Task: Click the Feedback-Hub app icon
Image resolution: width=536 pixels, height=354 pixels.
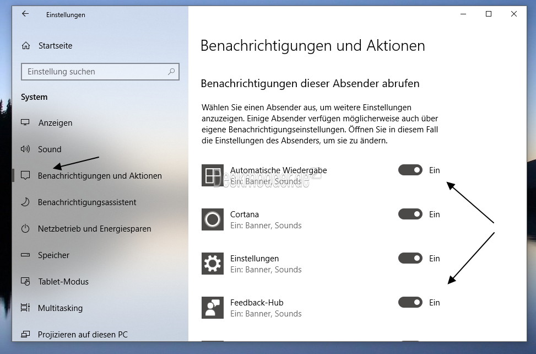Action: [x=213, y=308]
